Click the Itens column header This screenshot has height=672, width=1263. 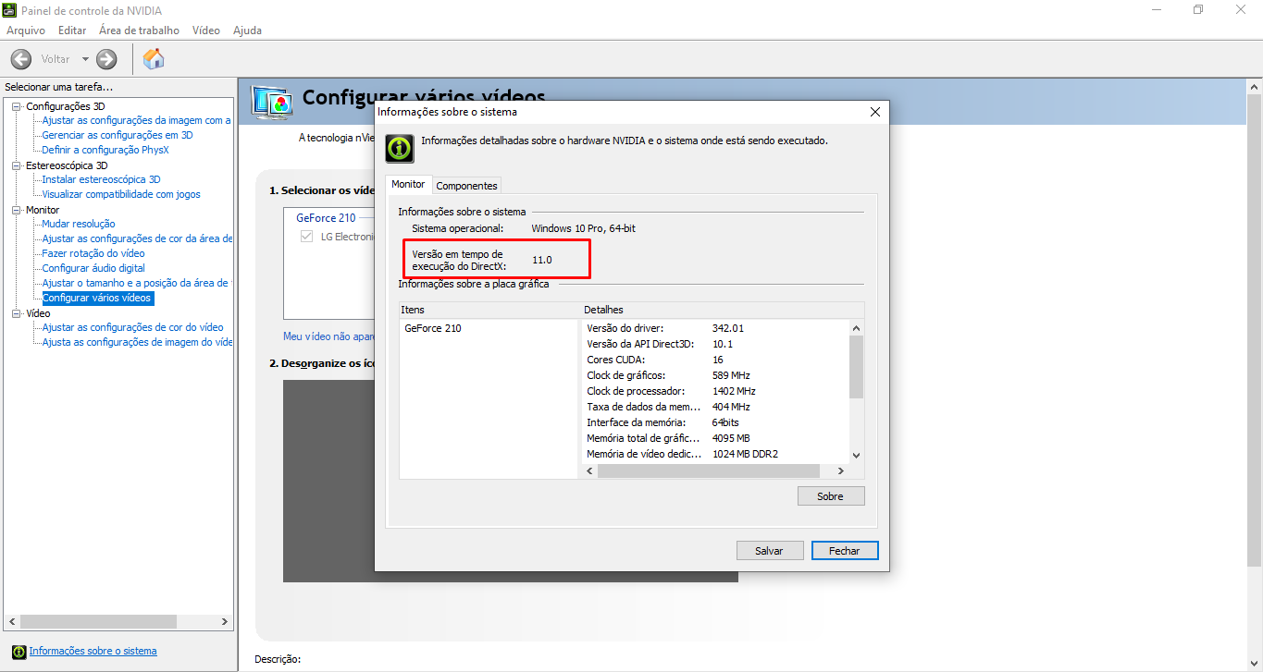click(x=489, y=310)
